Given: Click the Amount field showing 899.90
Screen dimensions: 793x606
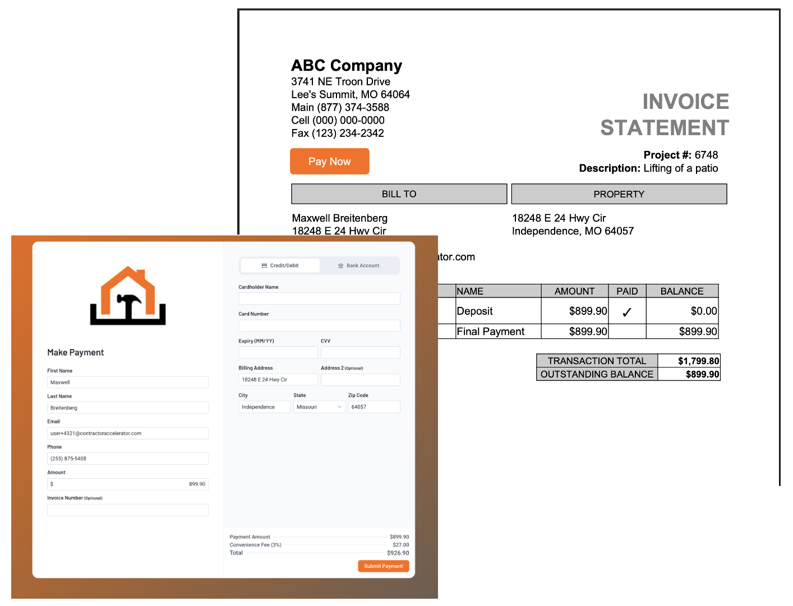Looking at the screenshot, I should coord(128,484).
